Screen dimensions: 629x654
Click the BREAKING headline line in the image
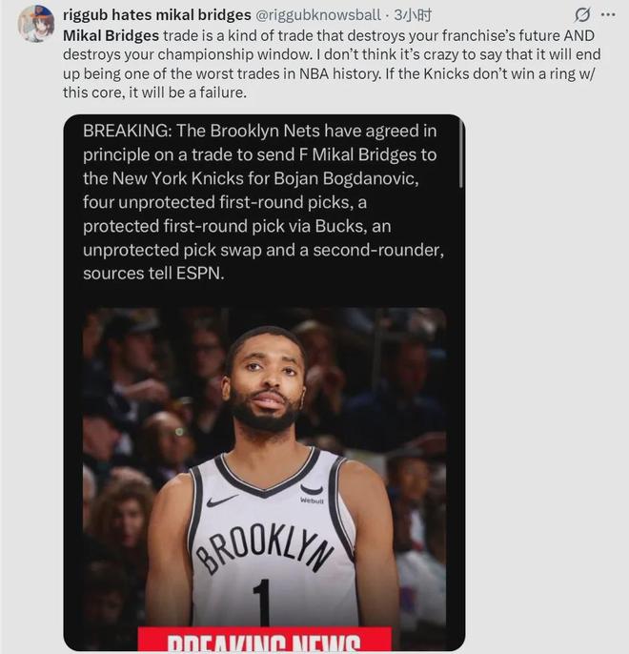[259, 131]
